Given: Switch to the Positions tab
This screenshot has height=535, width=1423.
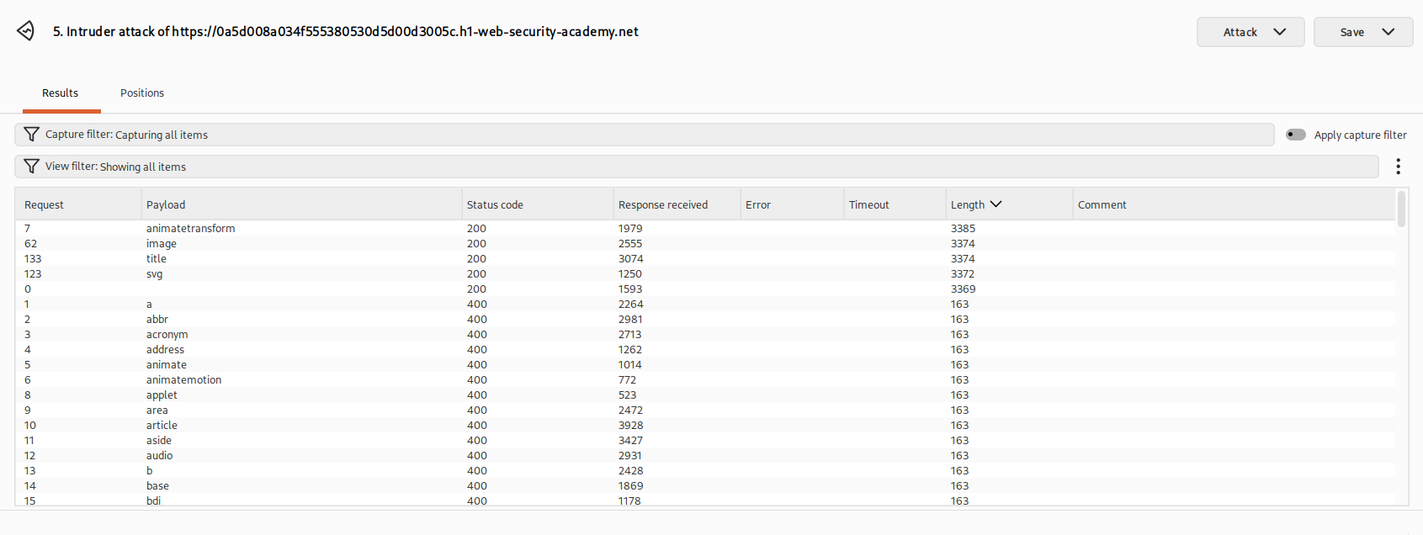Looking at the screenshot, I should coord(142,93).
